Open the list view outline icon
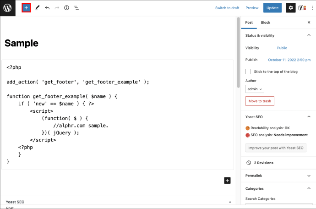 click(76, 8)
